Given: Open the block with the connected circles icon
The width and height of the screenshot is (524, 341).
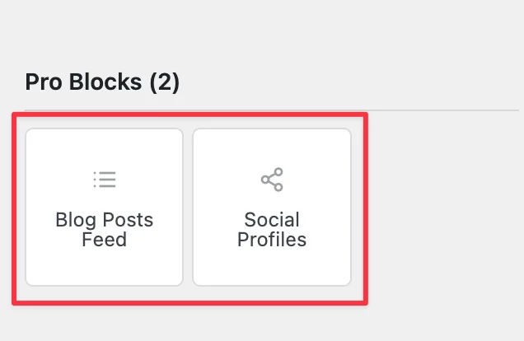Looking at the screenshot, I should 272,207.
